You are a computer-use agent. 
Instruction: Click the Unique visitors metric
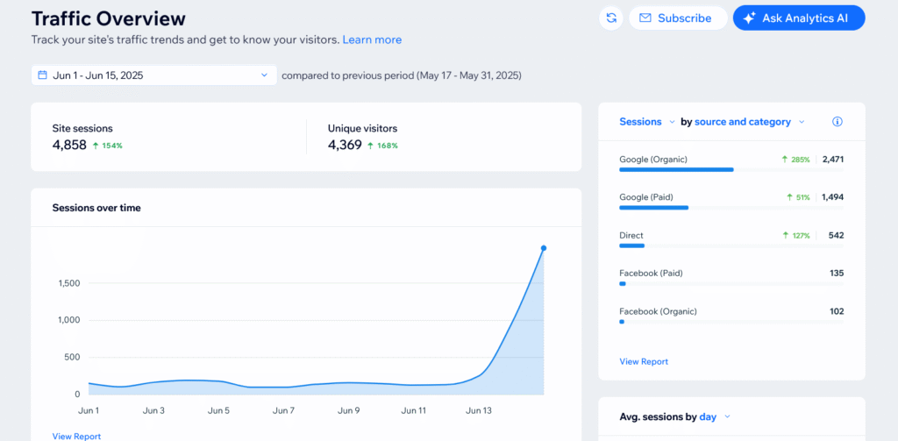point(362,137)
